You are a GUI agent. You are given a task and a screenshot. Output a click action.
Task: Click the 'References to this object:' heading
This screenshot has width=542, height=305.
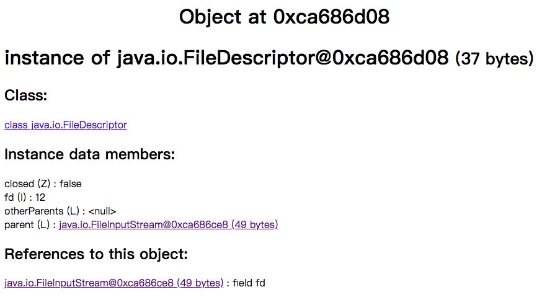[x=96, y=254]
